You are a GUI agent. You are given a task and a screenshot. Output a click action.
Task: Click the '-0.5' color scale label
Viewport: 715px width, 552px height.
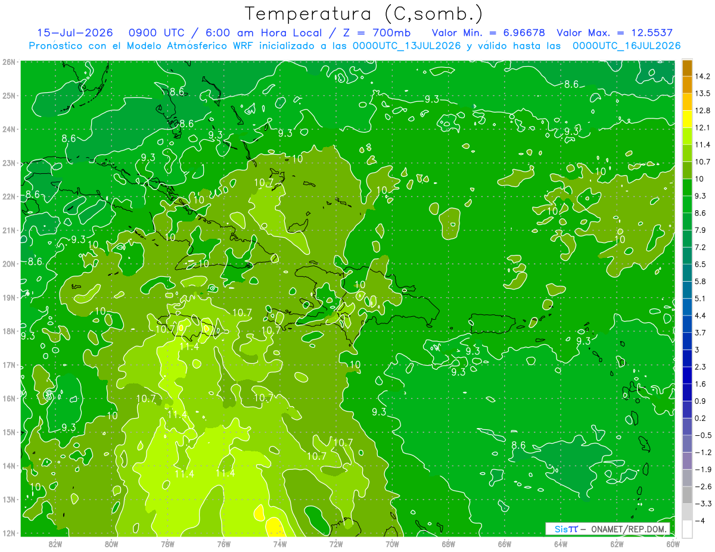tap(702, 435)
